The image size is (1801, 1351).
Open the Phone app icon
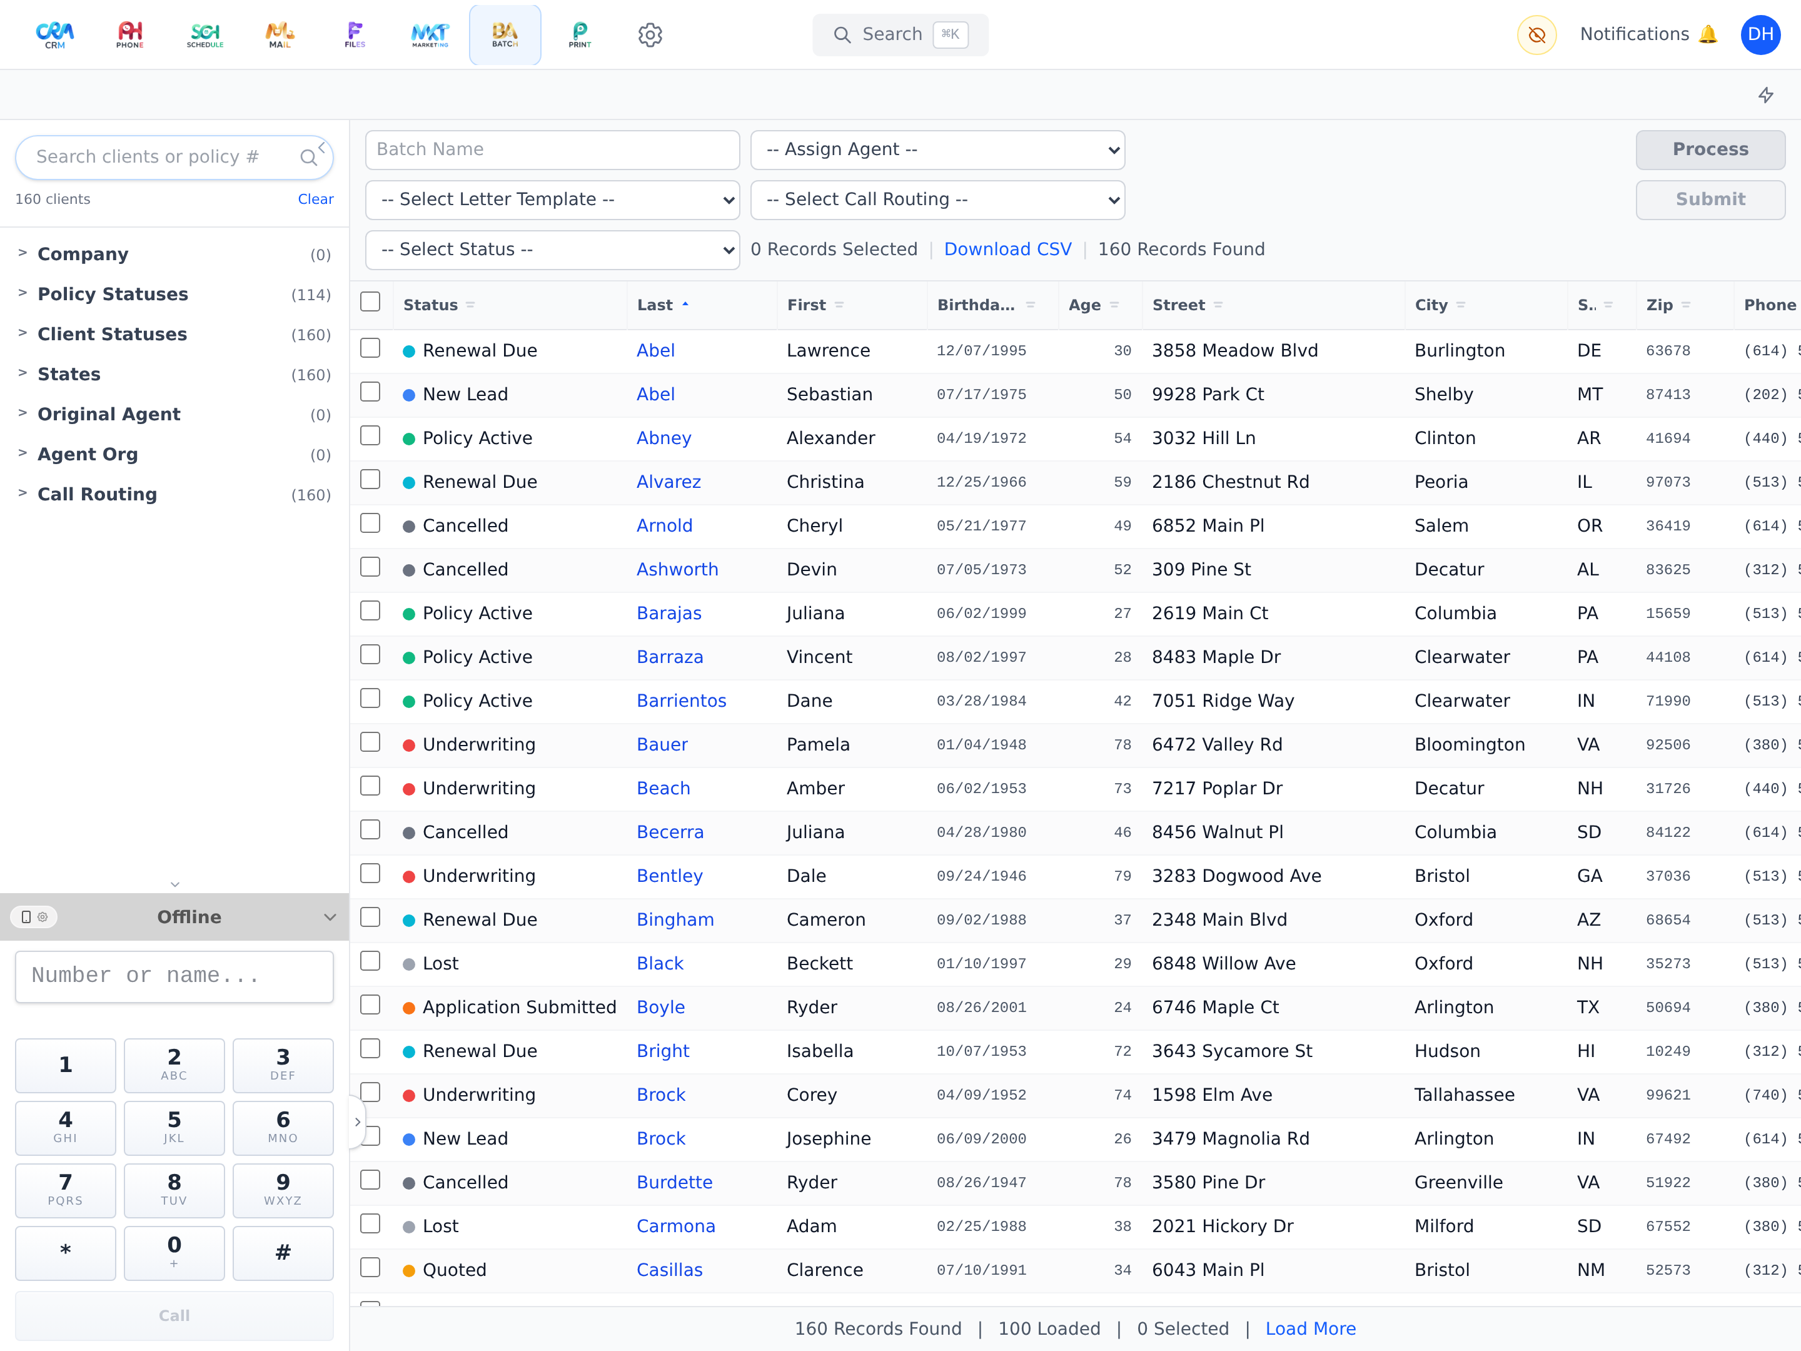click(129, 34)
